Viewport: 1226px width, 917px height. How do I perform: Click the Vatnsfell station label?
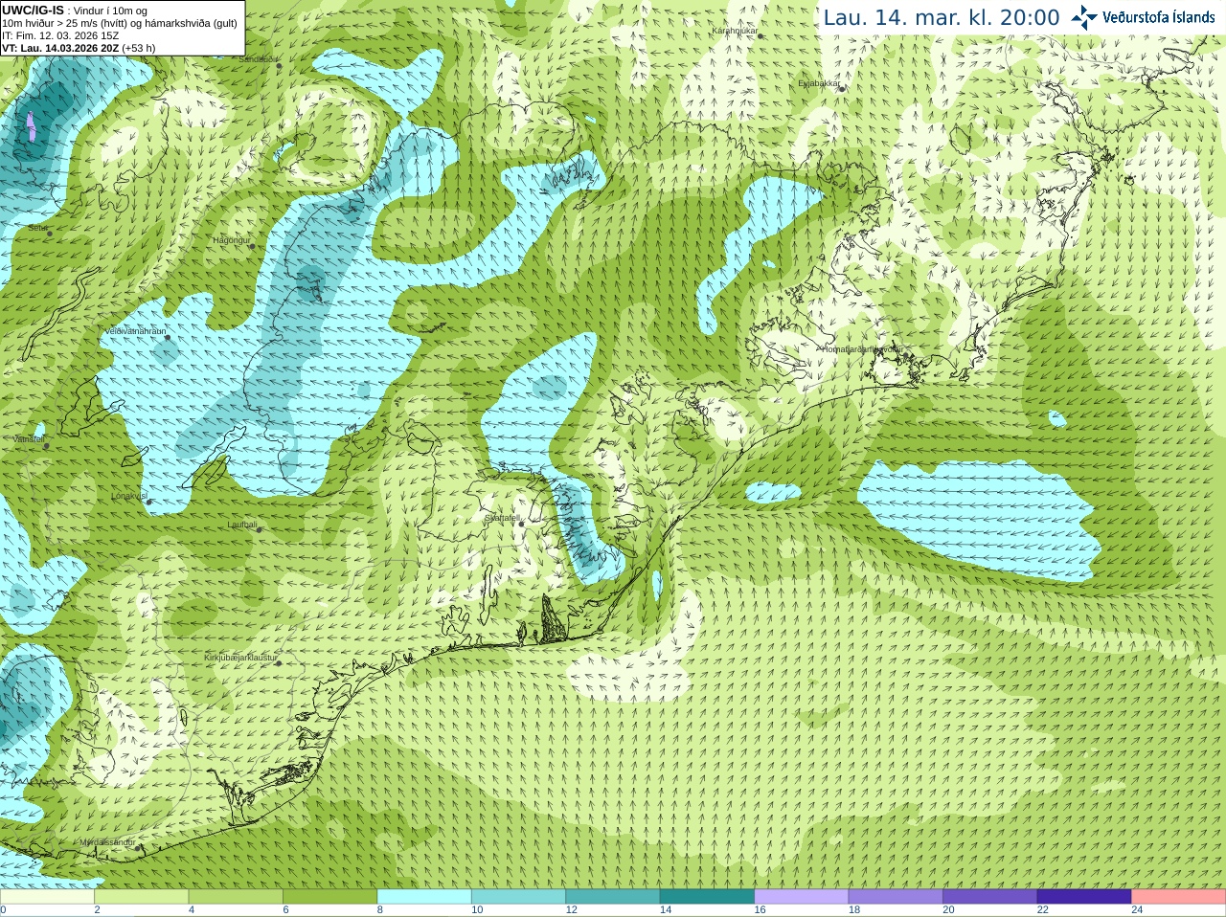29,438
